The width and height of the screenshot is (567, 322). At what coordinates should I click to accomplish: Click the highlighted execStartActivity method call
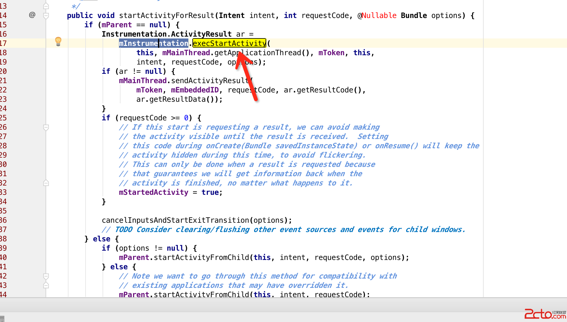229,43
